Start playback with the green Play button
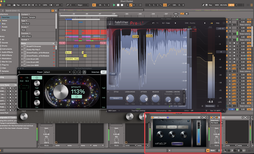254x154 pixels. pos(114,5)
